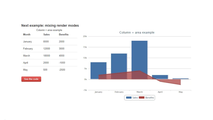The height and width of the screenshot is (120, 213).
Task: Click the blue Sales legend swatch
Action: click(x=129, y=98)
